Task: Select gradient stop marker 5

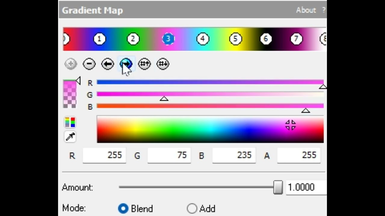Action: (236, 39)
